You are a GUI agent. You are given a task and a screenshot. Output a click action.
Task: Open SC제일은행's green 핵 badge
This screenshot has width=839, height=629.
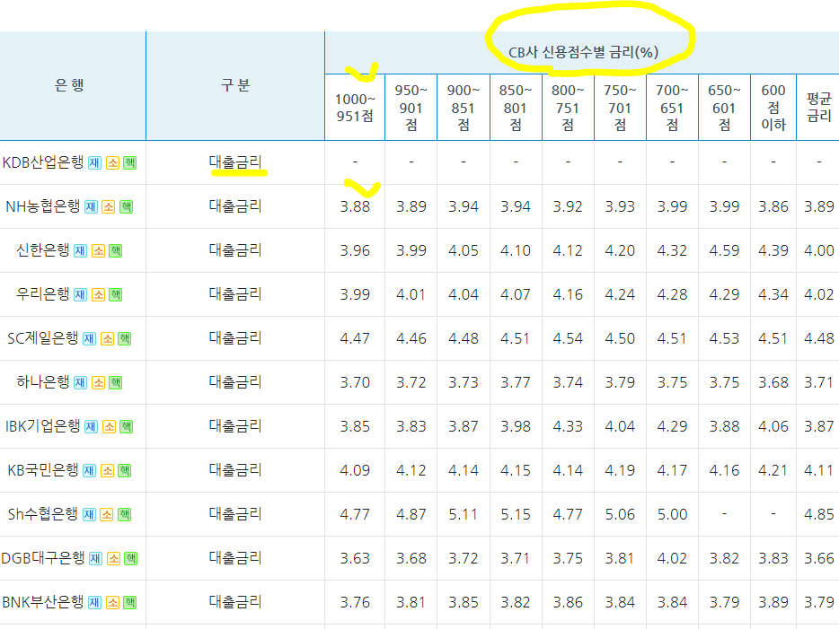(125, 339)
